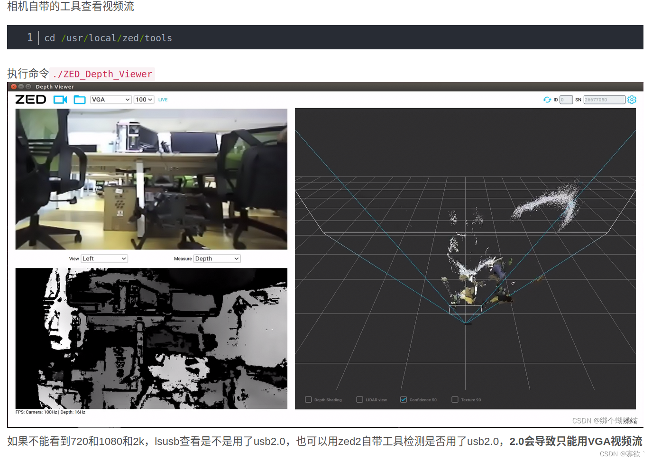Click the refresh camera icon
This screenshot has height=462, width=652.
coord(547,100)
